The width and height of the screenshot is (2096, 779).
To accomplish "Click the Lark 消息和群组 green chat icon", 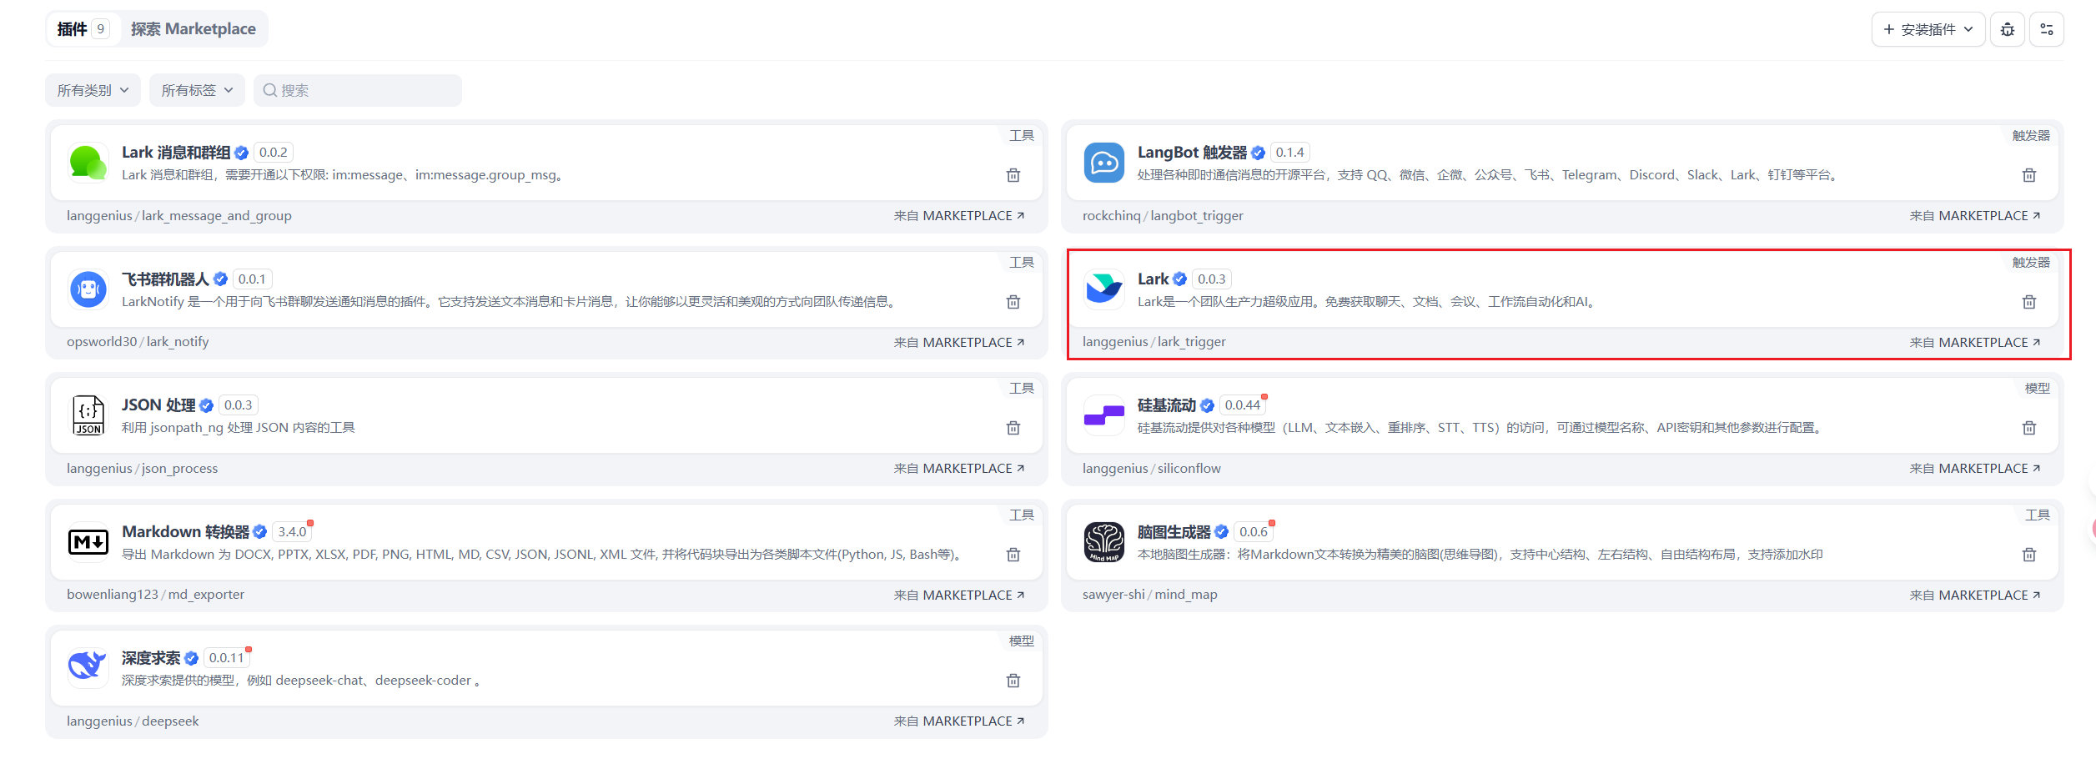I will [88, 163].
